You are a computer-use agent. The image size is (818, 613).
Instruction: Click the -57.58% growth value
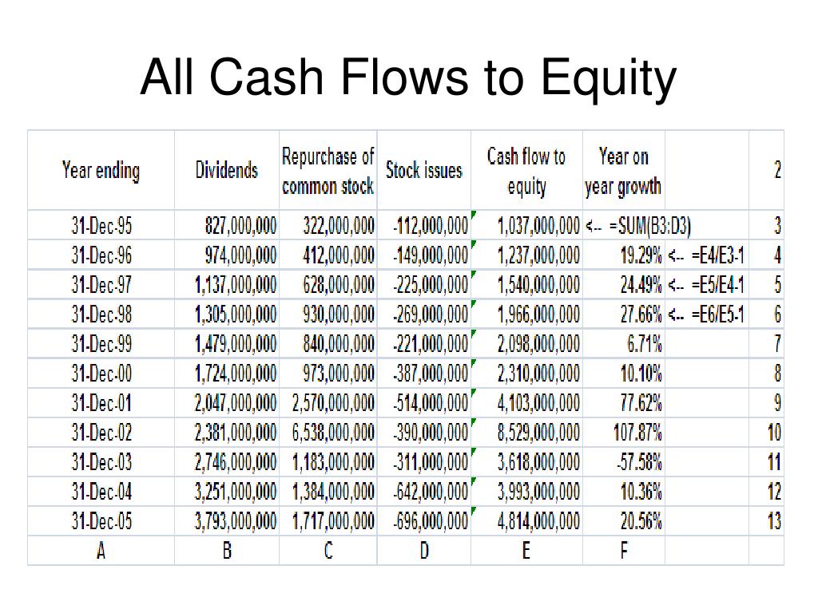point(623,462)
